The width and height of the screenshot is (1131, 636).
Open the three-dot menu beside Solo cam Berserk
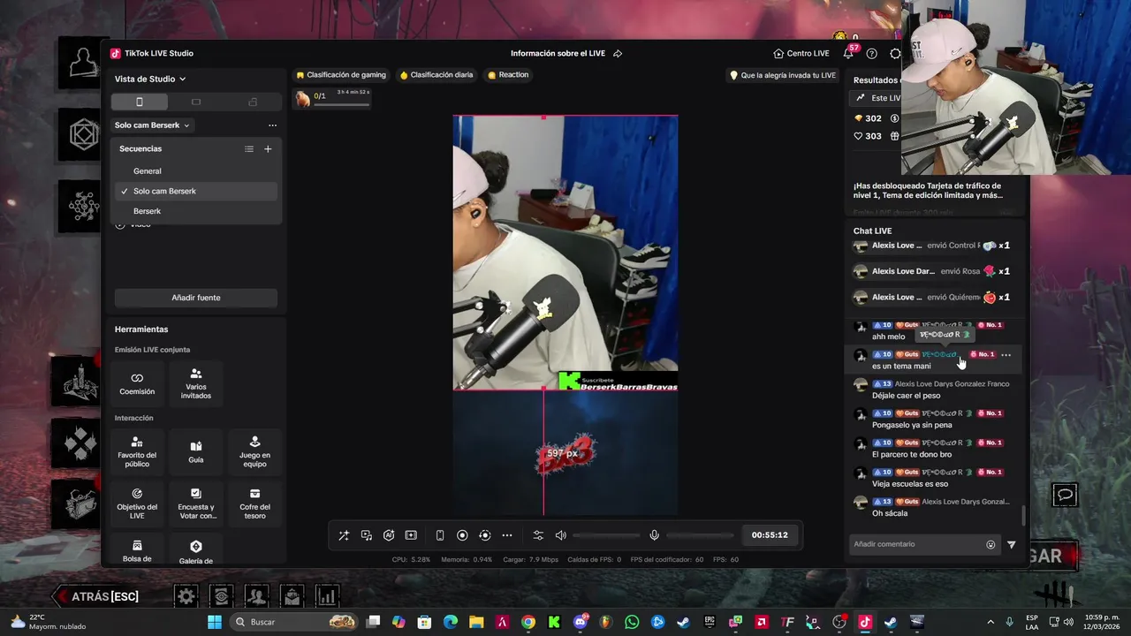pos(272,125)
